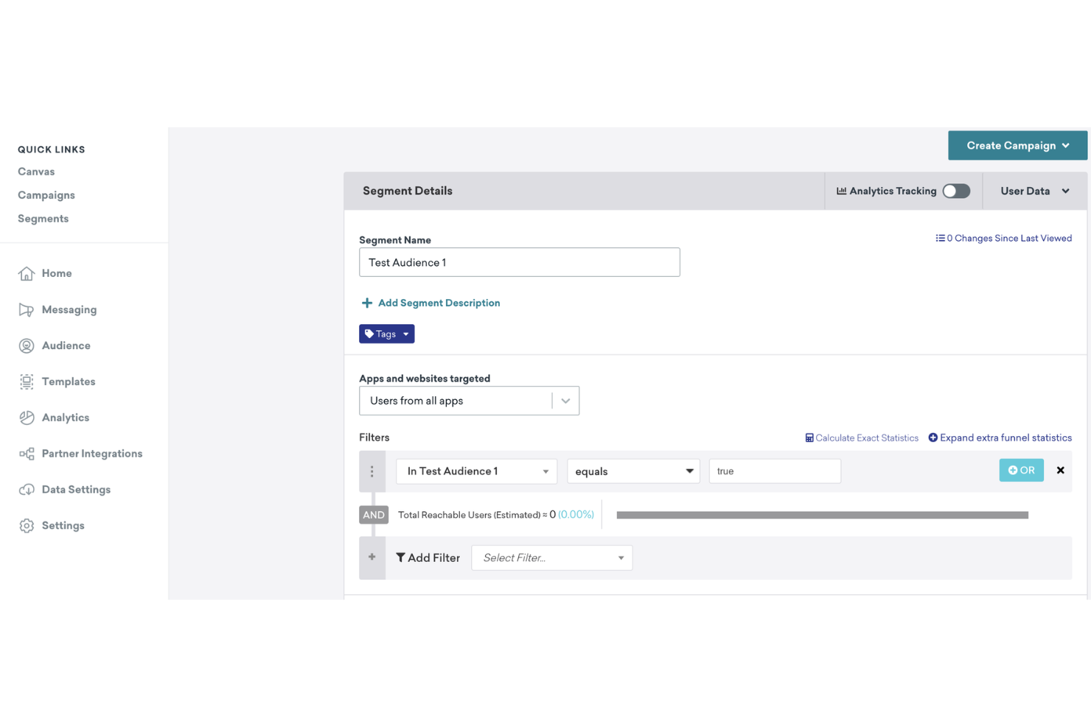Open the Audience section
The width and height of the screenshot is (1091, 727).
66,345
